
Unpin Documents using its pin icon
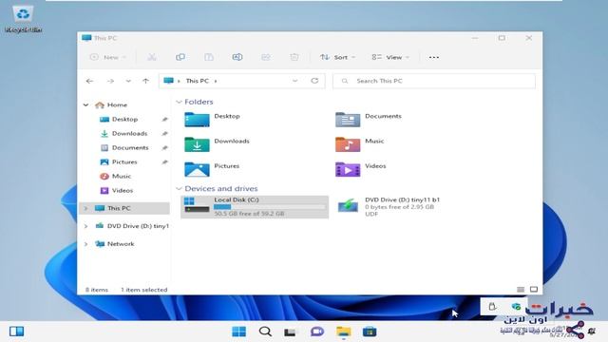pyautogui.click(x=164, y=148)
